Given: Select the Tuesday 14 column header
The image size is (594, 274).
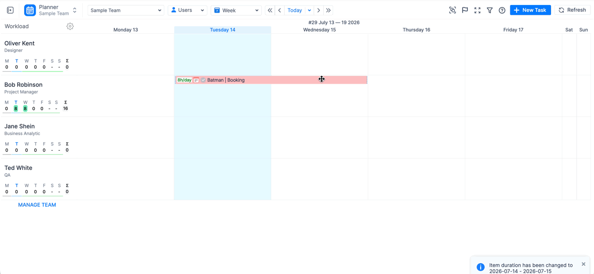Looking at the screenshot, I should pos(223,30).
